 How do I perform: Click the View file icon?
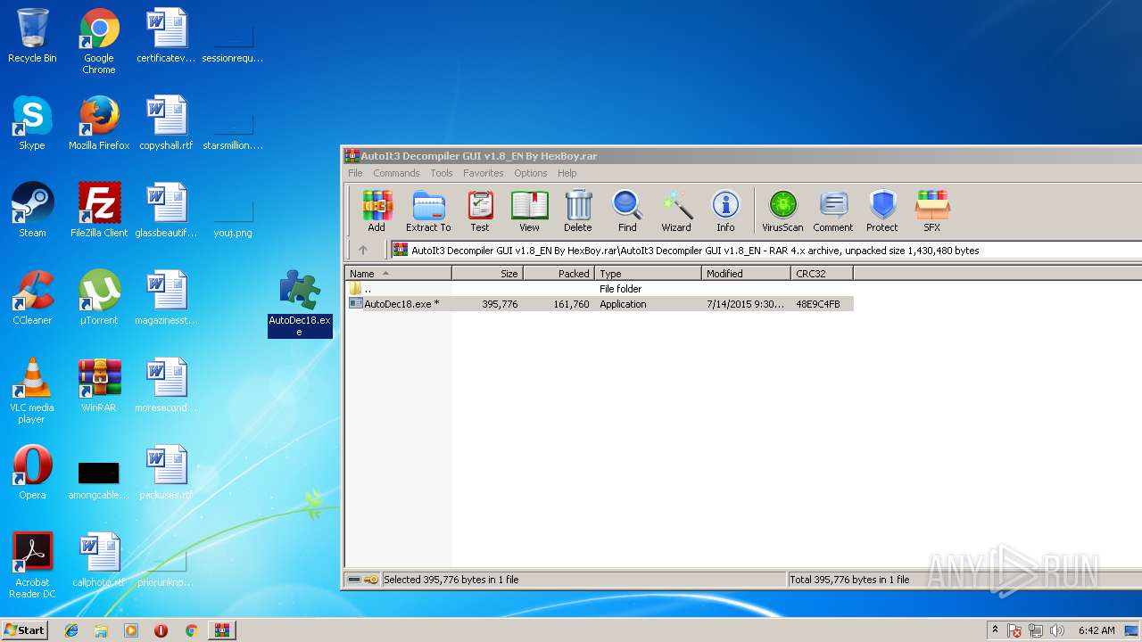point(529,211)
